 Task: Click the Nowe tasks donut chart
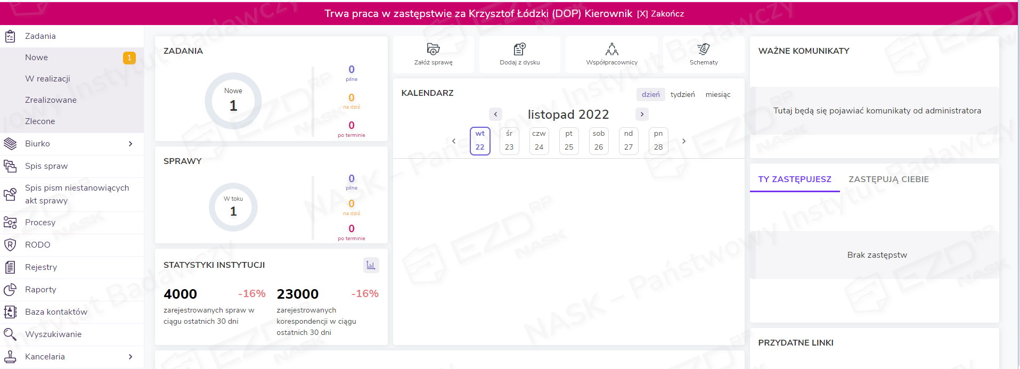click(x=233, y=101)
